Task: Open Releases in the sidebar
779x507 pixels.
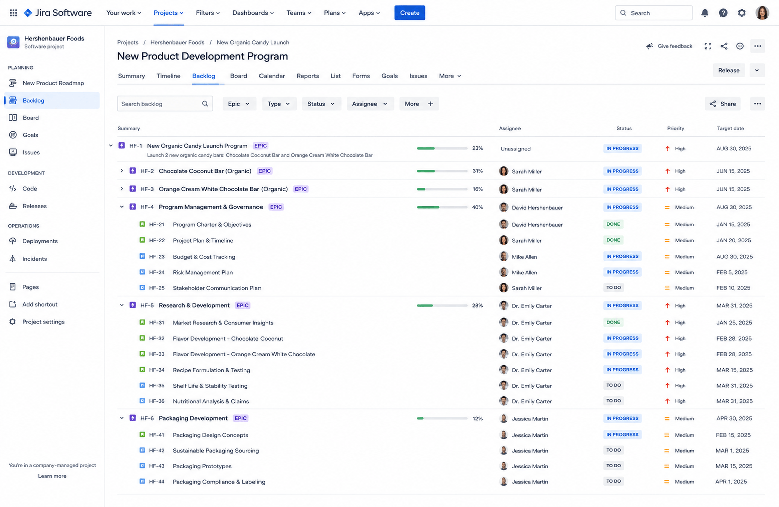Action: pos(52,206)
